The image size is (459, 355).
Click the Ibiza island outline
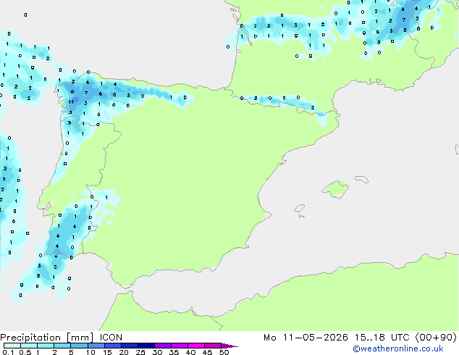(300, 209)
